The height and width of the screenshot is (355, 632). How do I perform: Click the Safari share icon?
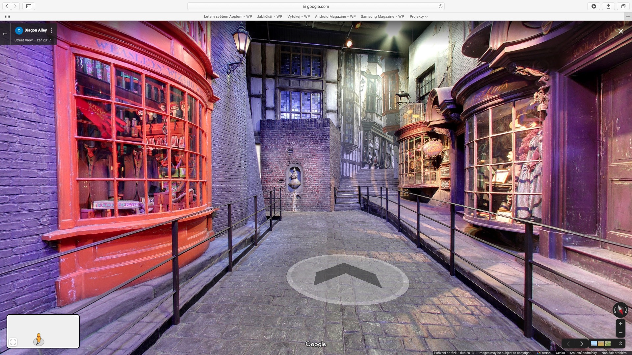[x=608, y=6]
